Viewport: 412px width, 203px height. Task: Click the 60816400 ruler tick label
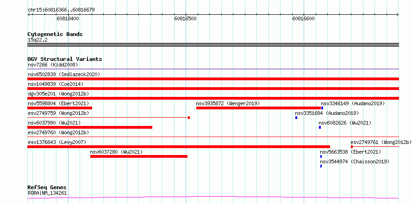(68, 18)
